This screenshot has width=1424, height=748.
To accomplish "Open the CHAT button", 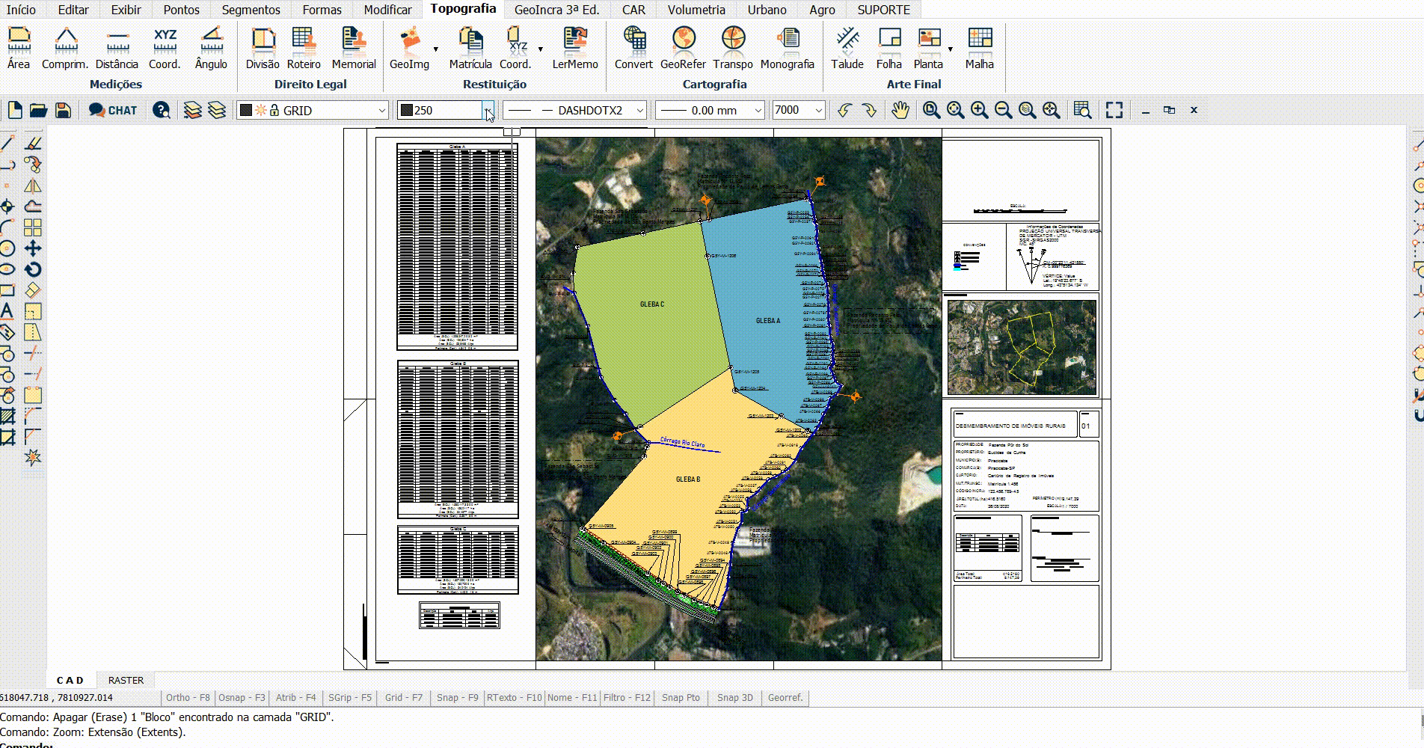I will pos(113,111).
